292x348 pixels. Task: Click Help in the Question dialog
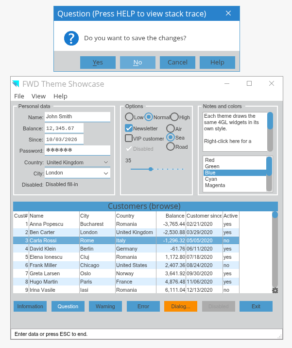click(218, 63)
